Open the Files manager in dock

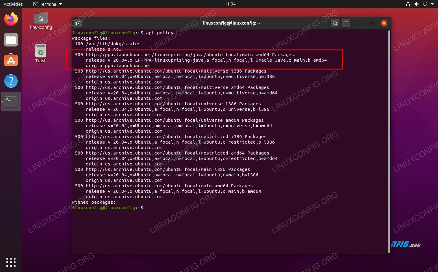tap(11, 40)
